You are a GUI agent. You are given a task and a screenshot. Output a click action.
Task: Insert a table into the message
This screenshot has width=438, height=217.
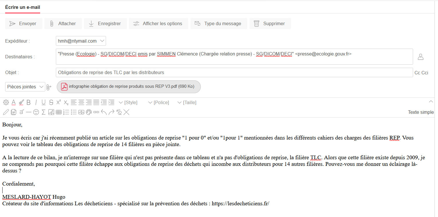pos(59,112)
